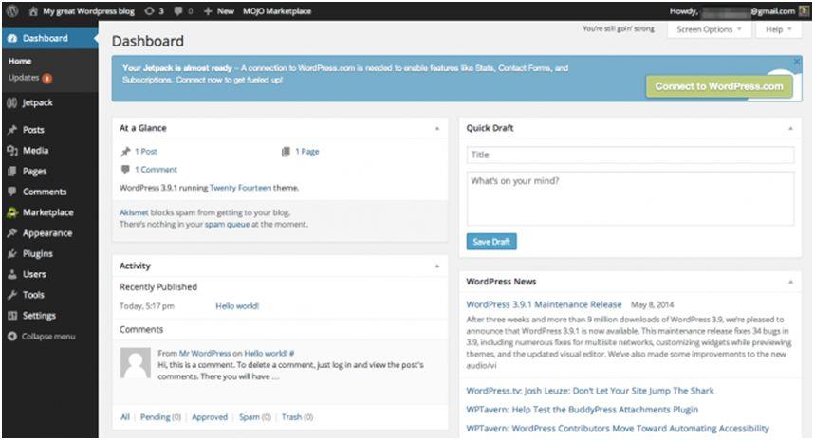Open the Home submenu item
Viewport: 814px width, 440px height.
20,62
